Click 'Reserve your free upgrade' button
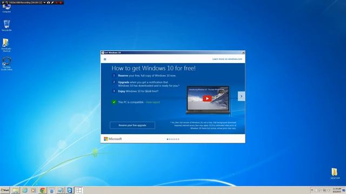Viewport: 346px width, 194px height. 132,126
